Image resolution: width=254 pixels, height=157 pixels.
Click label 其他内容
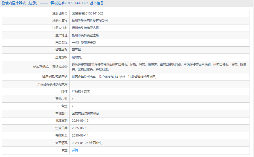(61, 99)
